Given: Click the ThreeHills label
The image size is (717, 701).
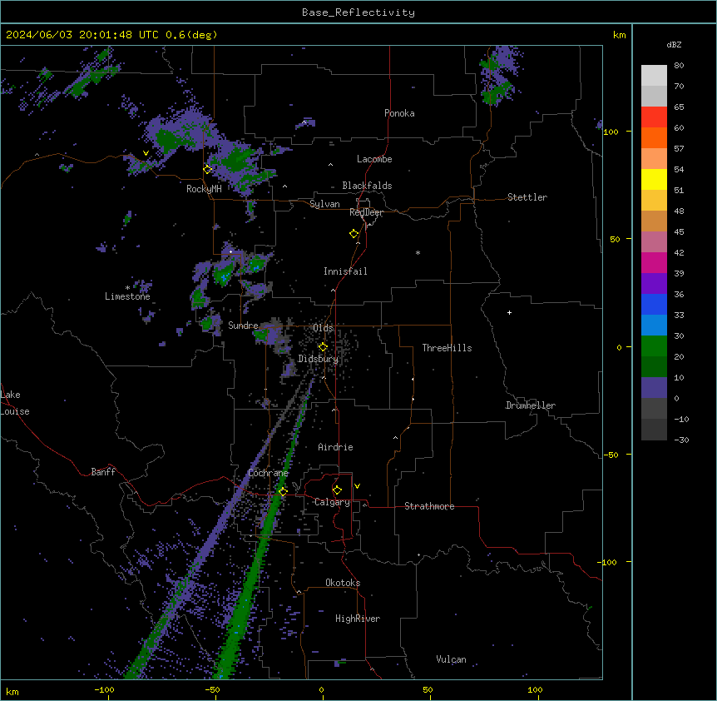Looking at the screenshot, I should (x=447, y=348).
